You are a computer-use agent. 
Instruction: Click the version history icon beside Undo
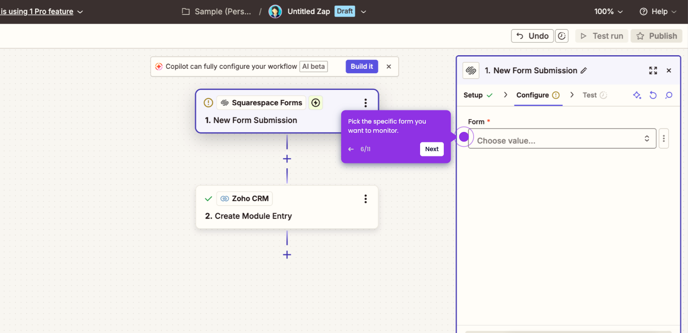point(562,36)
